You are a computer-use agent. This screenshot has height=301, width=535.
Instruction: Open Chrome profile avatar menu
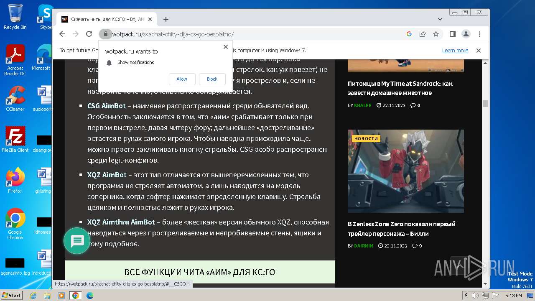(x=466, y=34)
